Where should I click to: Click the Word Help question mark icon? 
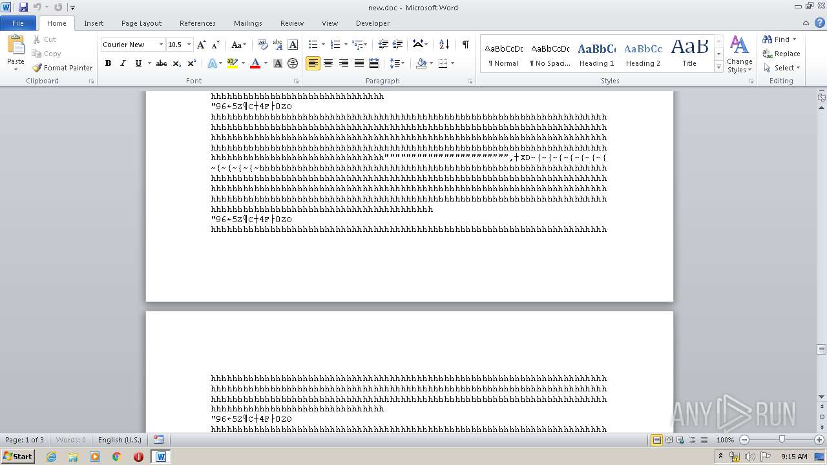pyautogui.click(x=820, y=23)
